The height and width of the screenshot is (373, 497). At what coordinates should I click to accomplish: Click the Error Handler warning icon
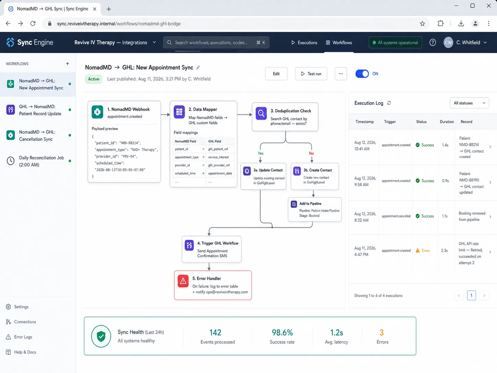[183, 281]
